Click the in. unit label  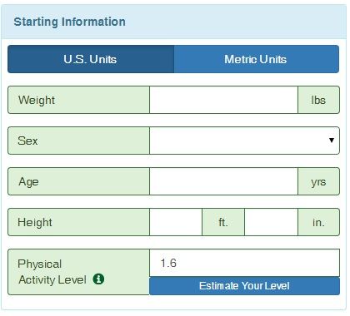coord(318,222)
